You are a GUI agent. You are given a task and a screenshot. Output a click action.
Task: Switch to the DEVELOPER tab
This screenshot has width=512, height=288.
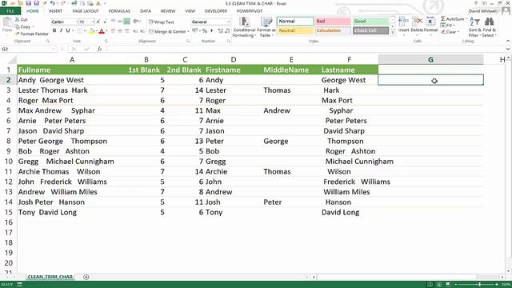(216, 11)
